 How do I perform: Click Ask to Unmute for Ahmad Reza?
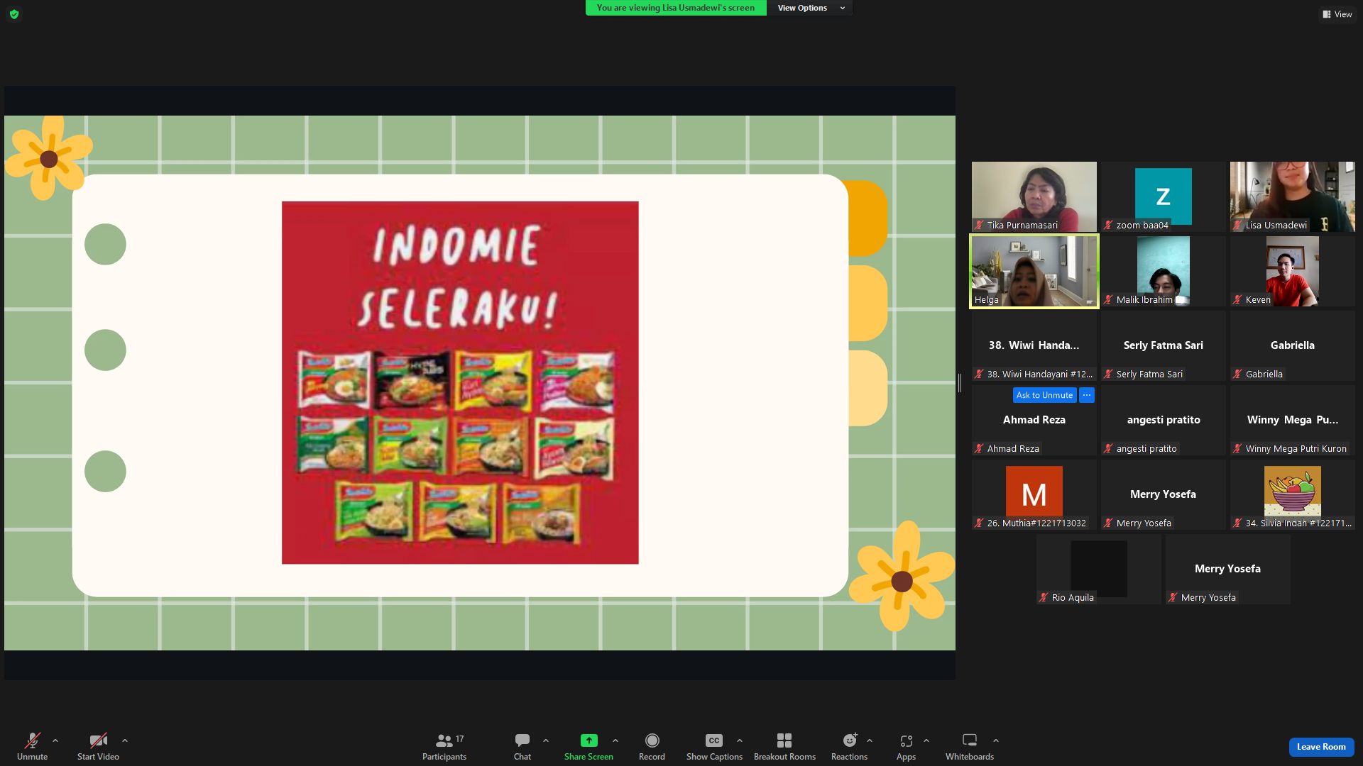[1044, 395]
